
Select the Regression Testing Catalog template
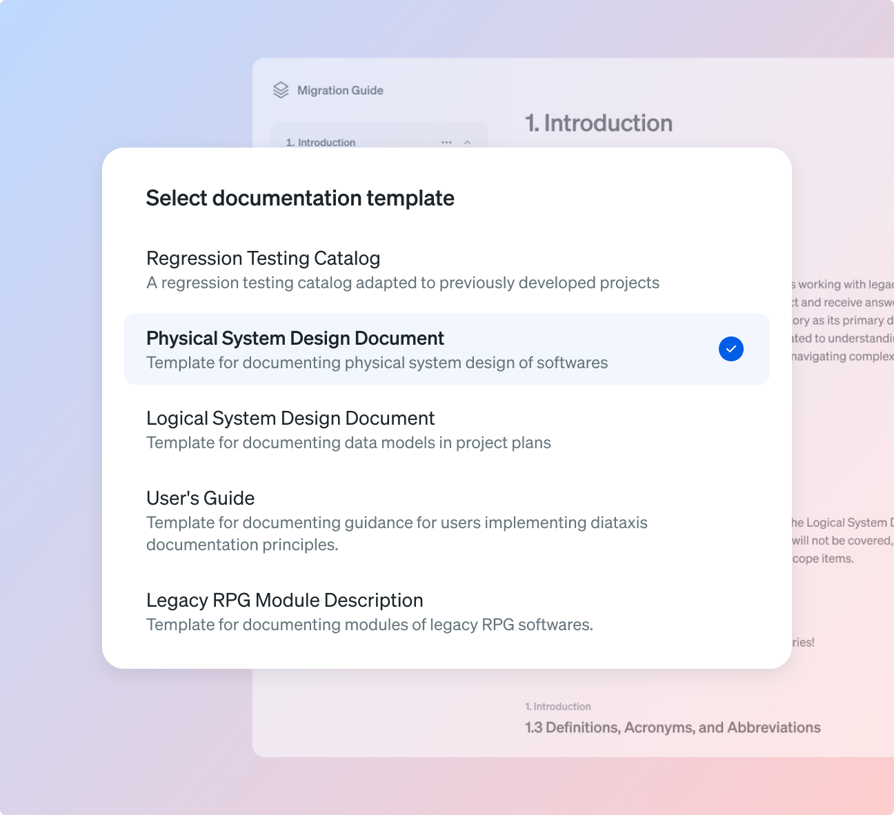pyautogui.click(x=263, y=259)
